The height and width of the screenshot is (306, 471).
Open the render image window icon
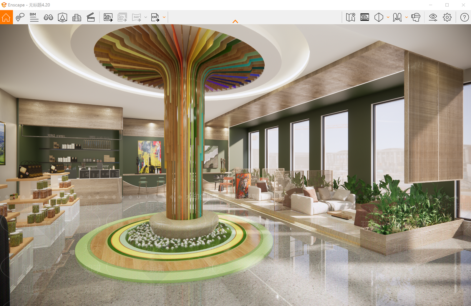[x=365, y=17]
